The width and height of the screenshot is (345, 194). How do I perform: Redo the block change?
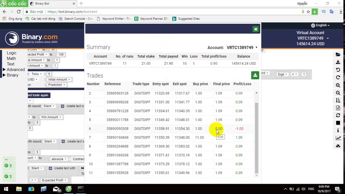[338, 77]
